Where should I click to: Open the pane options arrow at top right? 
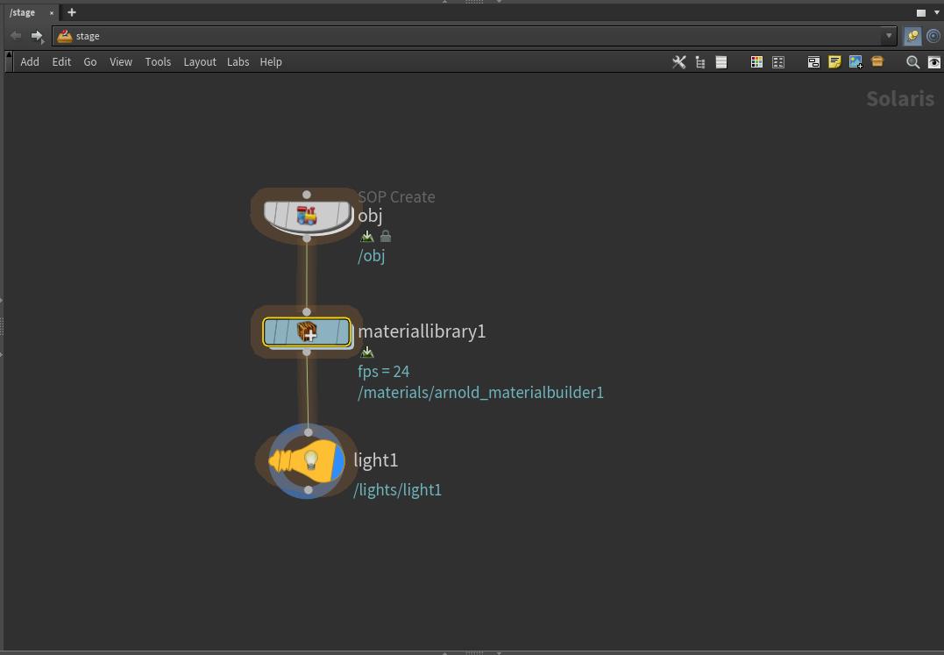pyautogui.click(x=935, y=12)
